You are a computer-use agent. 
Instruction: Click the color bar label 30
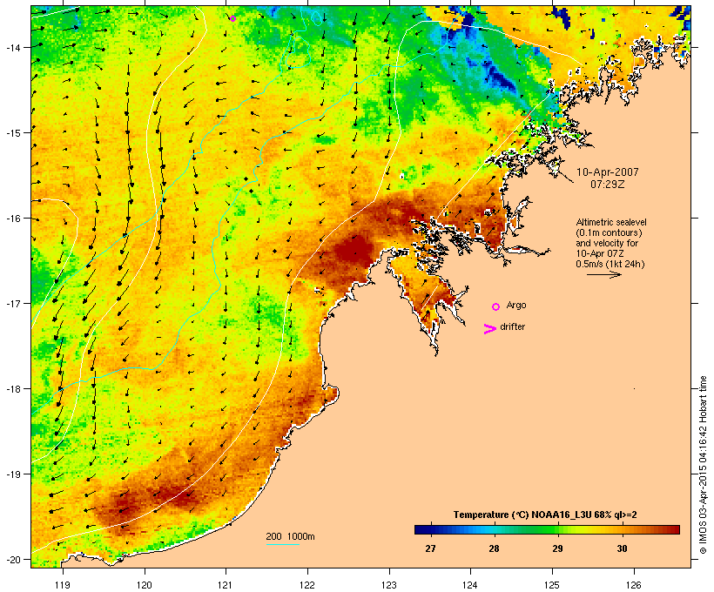tap(622, 548)
